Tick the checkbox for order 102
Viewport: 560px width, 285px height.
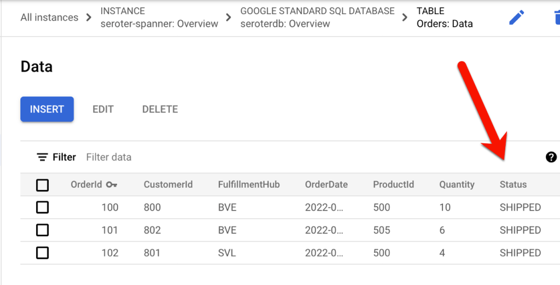42,253
